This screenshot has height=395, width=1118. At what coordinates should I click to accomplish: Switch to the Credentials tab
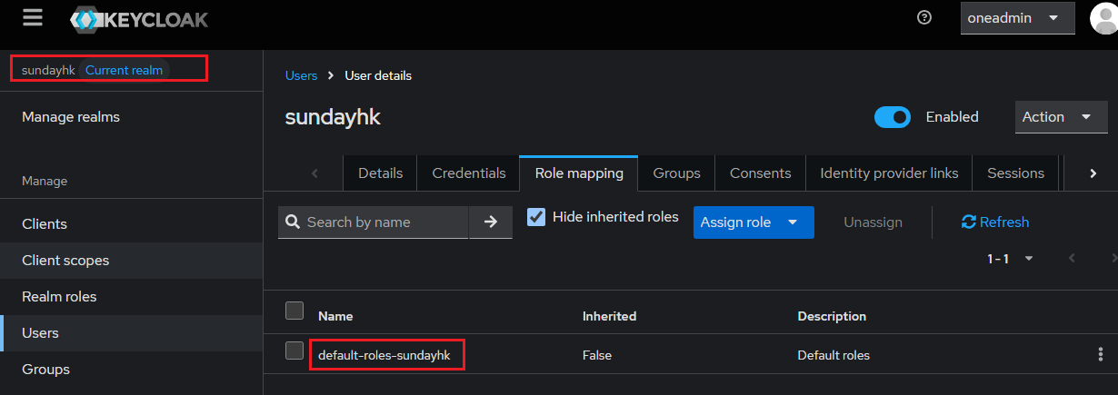pos(469,173)
